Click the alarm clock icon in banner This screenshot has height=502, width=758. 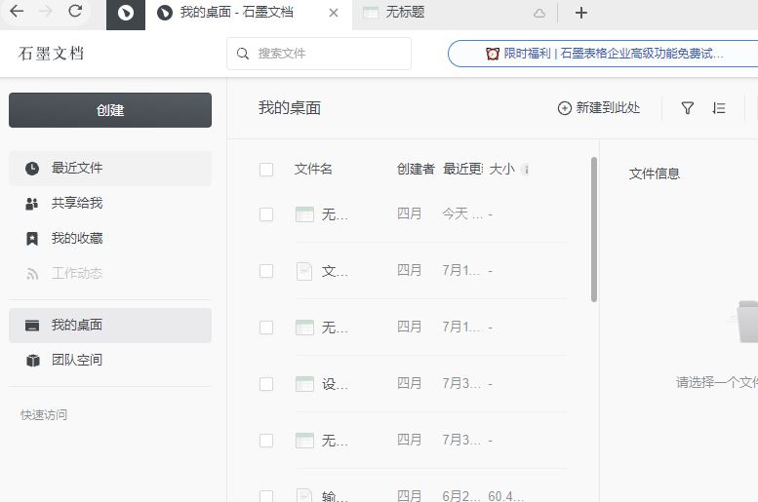[492, 54]
